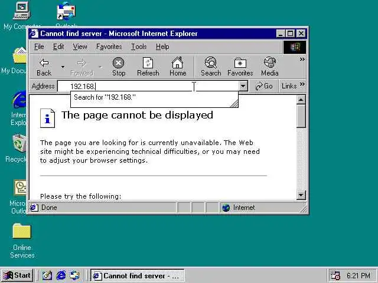378x283 pixels.
Task: Open the Search pane button
Action: [211, 67]
